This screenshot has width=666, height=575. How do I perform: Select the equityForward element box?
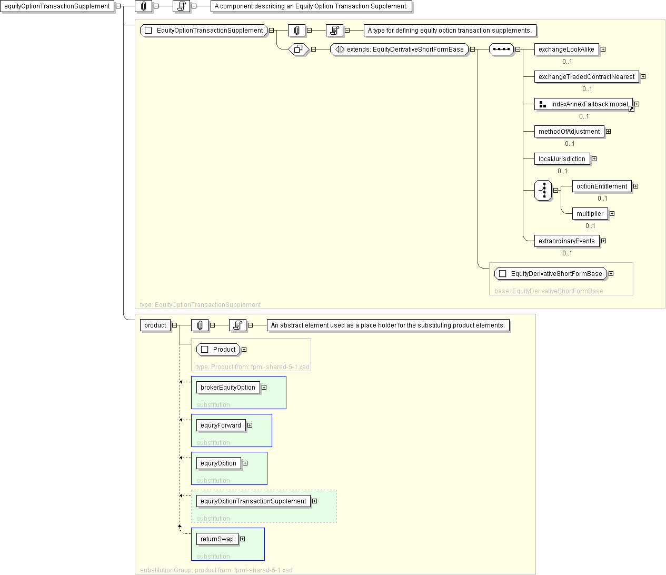pyautogui.click(x=221, y=425)
